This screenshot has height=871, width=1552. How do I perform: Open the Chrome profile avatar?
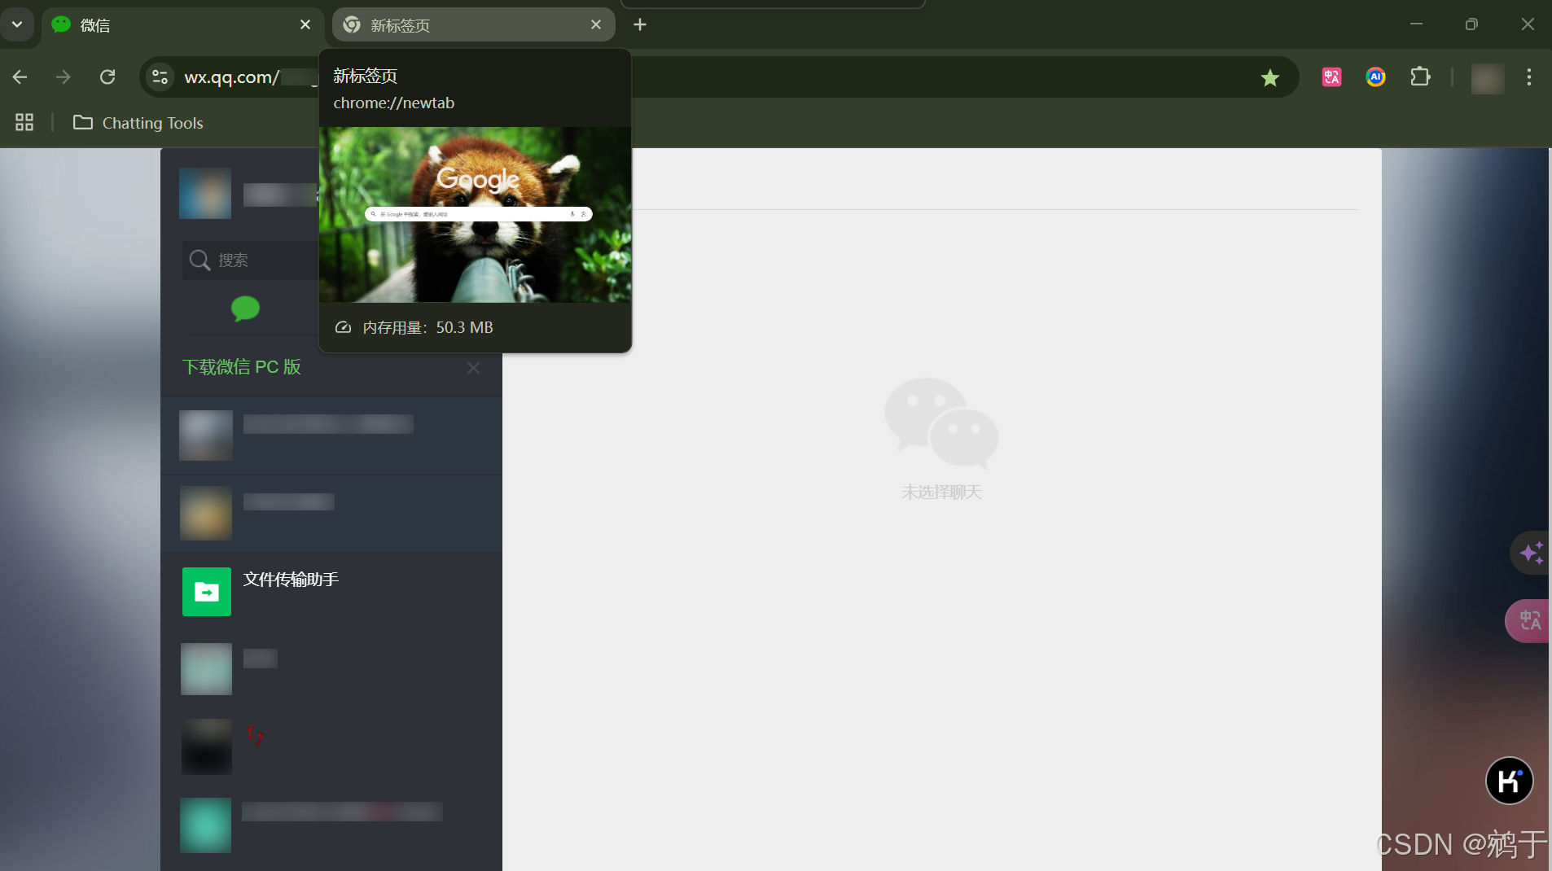(x=1488, y=78)
